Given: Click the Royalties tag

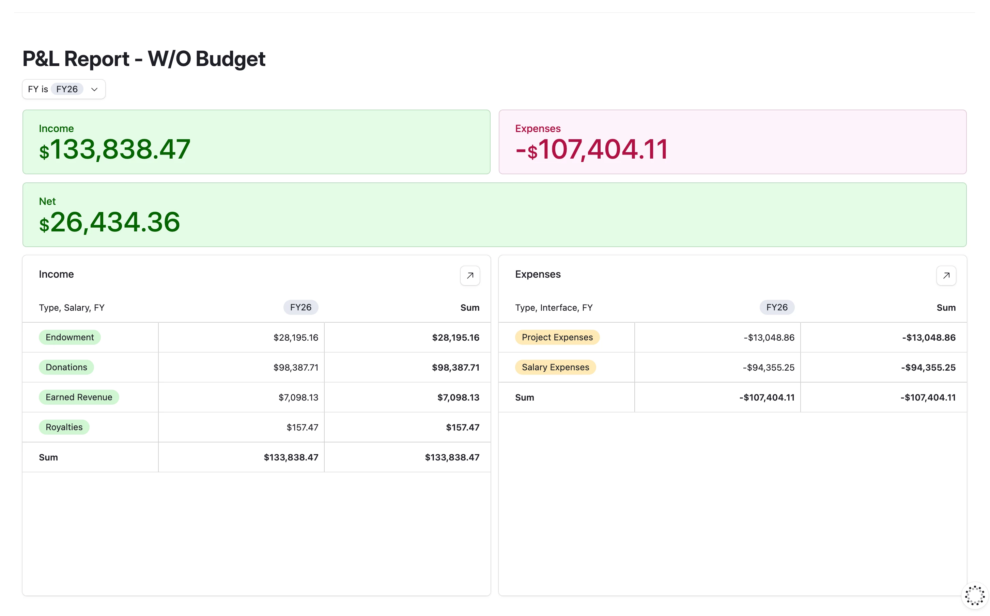Looking at the screenshot, I should click(64, 427).
